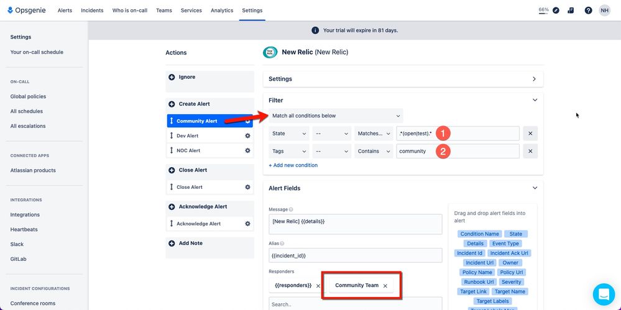The height and width of the screenshot is (310, 621).
Task: Open Who is on-call tab
Action: coord(130,11)
